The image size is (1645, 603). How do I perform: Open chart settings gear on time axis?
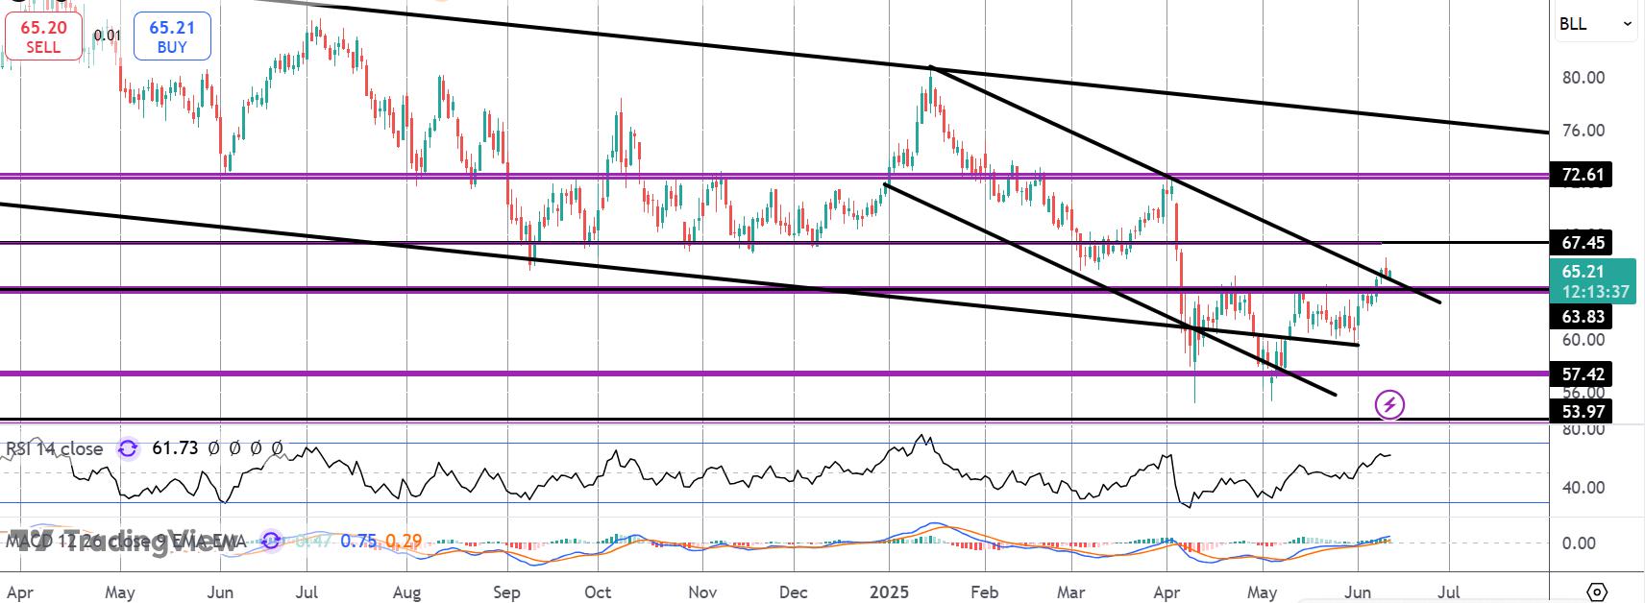pyautogui.click(x=1598, y=591)
